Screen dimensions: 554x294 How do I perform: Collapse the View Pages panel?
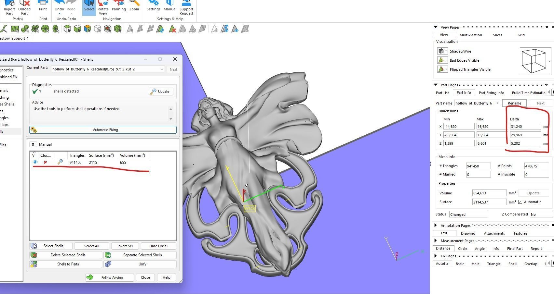click(436, 27)
